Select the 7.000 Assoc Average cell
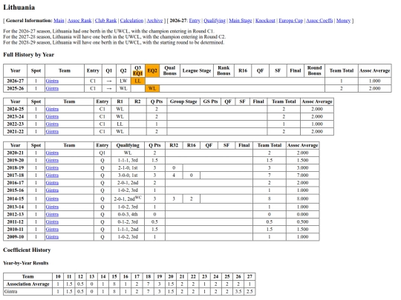Screen dimensions: 401x300 (x=302, y=176)
